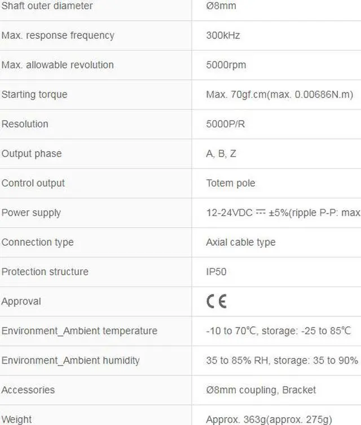Image resolution: width=361 pixels, height=425 pixels.
Task: Click the Ø8mm shaft diameter value
Action: [221, 6]
